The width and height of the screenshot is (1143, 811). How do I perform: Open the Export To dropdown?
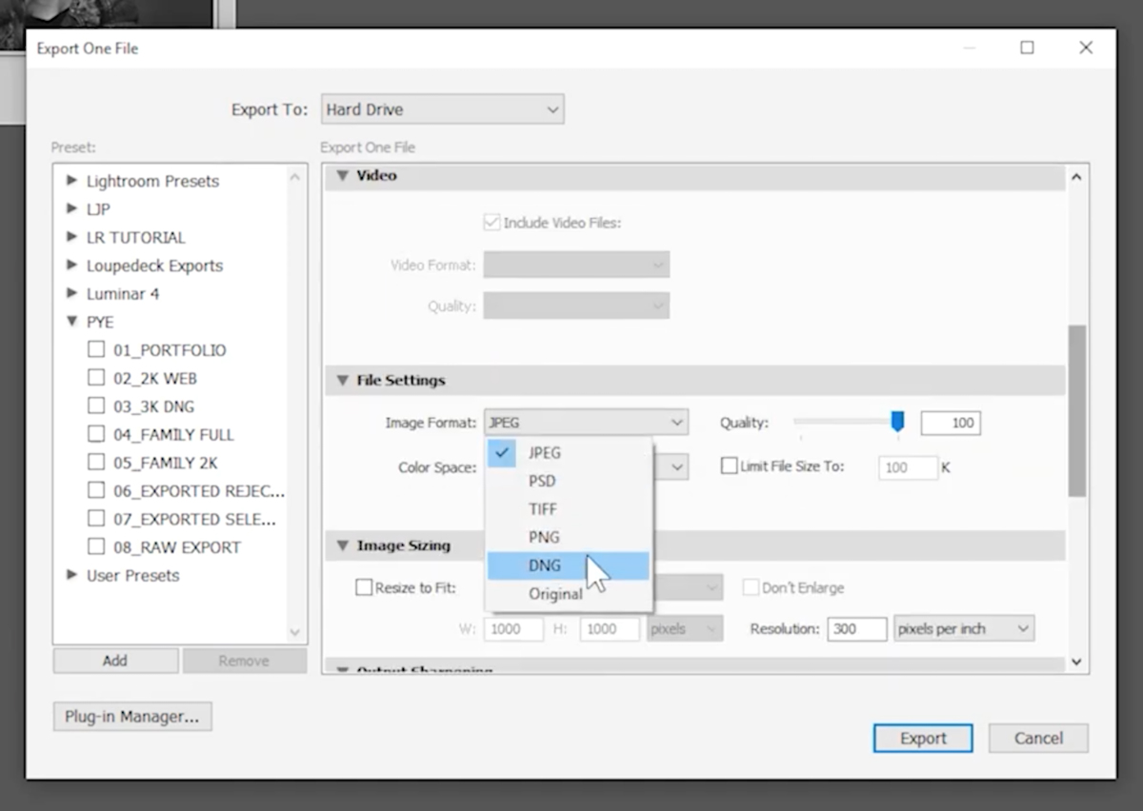tap(442, 109)
